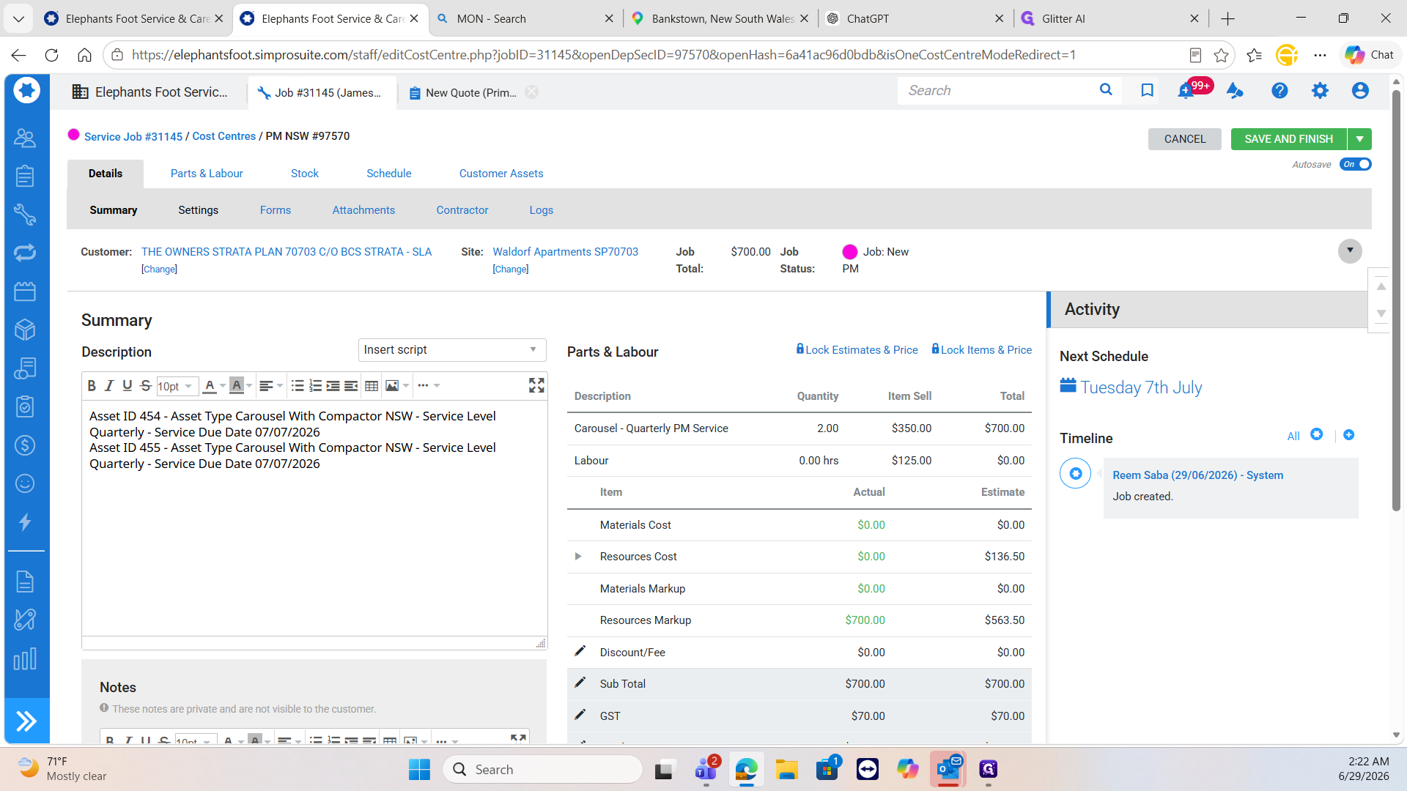Open Cost Centres breadcrumb link
The height and width of the screenshot is (791, 1407).
point(224,136)
